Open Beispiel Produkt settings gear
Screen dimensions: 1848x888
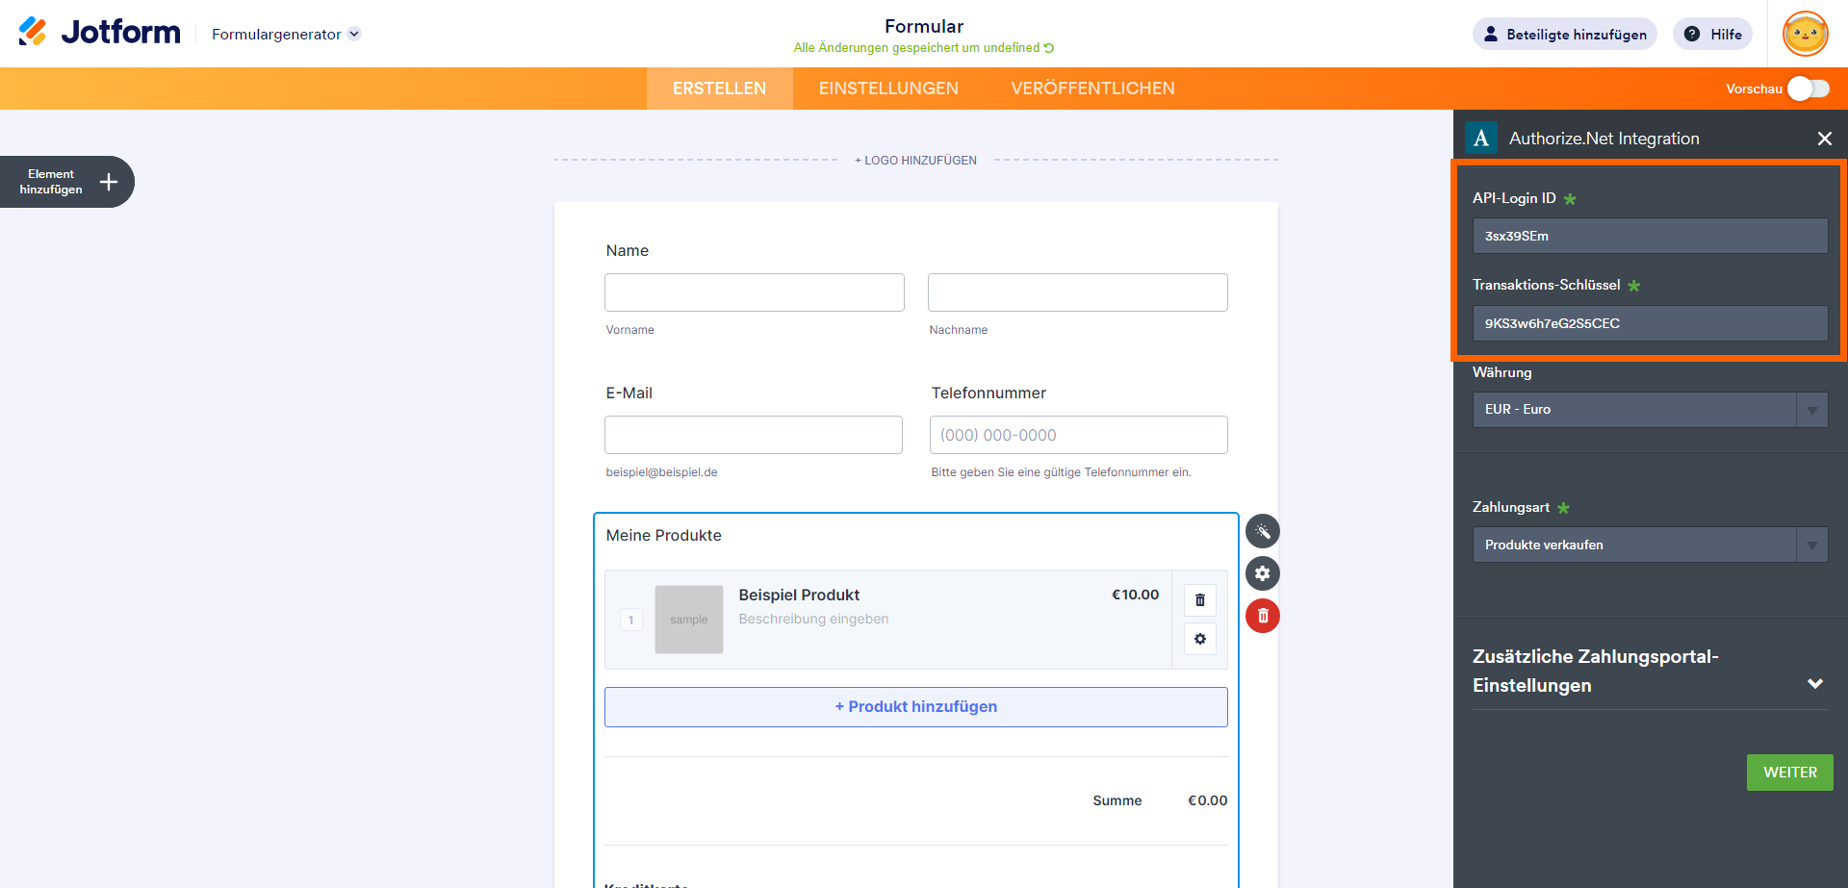pyautogui.click(x=1200, y=639)
